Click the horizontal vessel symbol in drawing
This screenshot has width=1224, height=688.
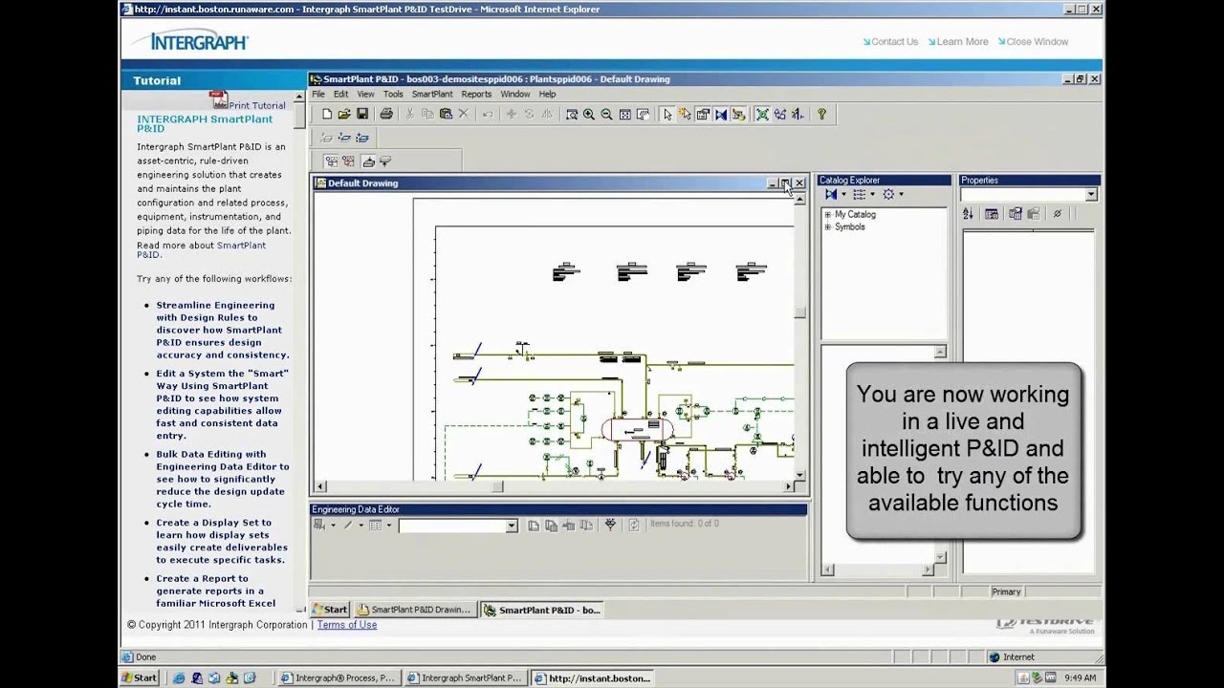pyautogui.click(x=637, y=429)
